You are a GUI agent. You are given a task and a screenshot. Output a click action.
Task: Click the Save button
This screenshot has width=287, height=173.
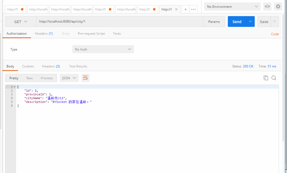pyautogui.click(x=264, y=21)
